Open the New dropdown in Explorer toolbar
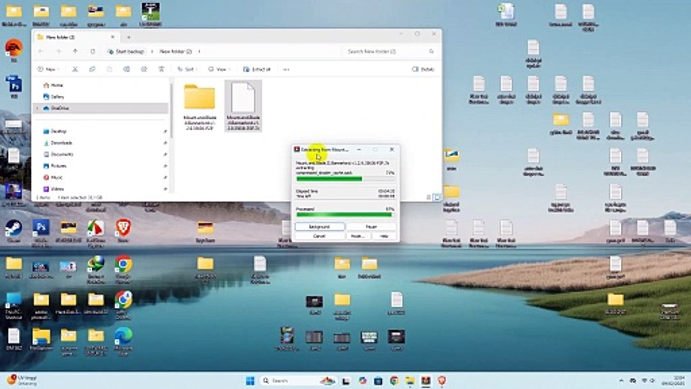 tap(48, 69)
